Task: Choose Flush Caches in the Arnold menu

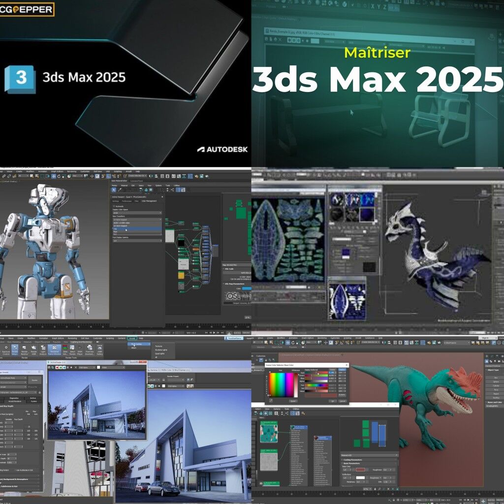Action: point(139,344)
